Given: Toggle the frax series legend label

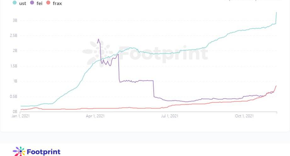Looking at the screenshot, I should (x=57, y=3).
